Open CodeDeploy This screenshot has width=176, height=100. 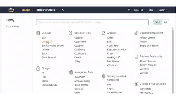(80, 49)
